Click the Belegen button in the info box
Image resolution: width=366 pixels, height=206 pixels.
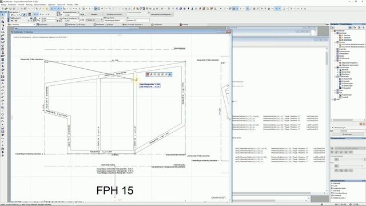94,14
